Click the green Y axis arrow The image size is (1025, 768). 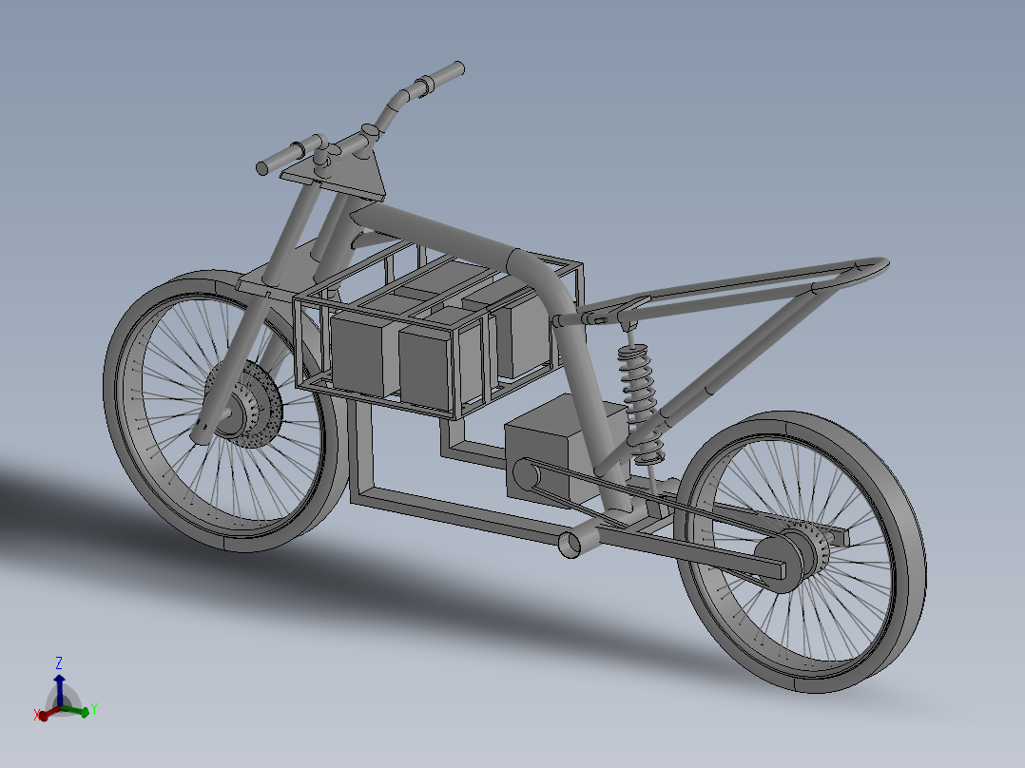pyautogui.click(x=85, y=712)
